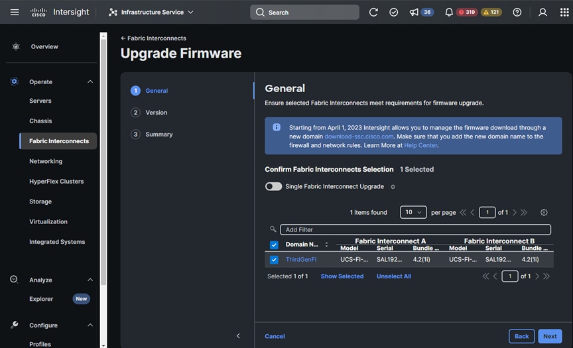
Task: Click Show Selected
Action: coord(342,276)
